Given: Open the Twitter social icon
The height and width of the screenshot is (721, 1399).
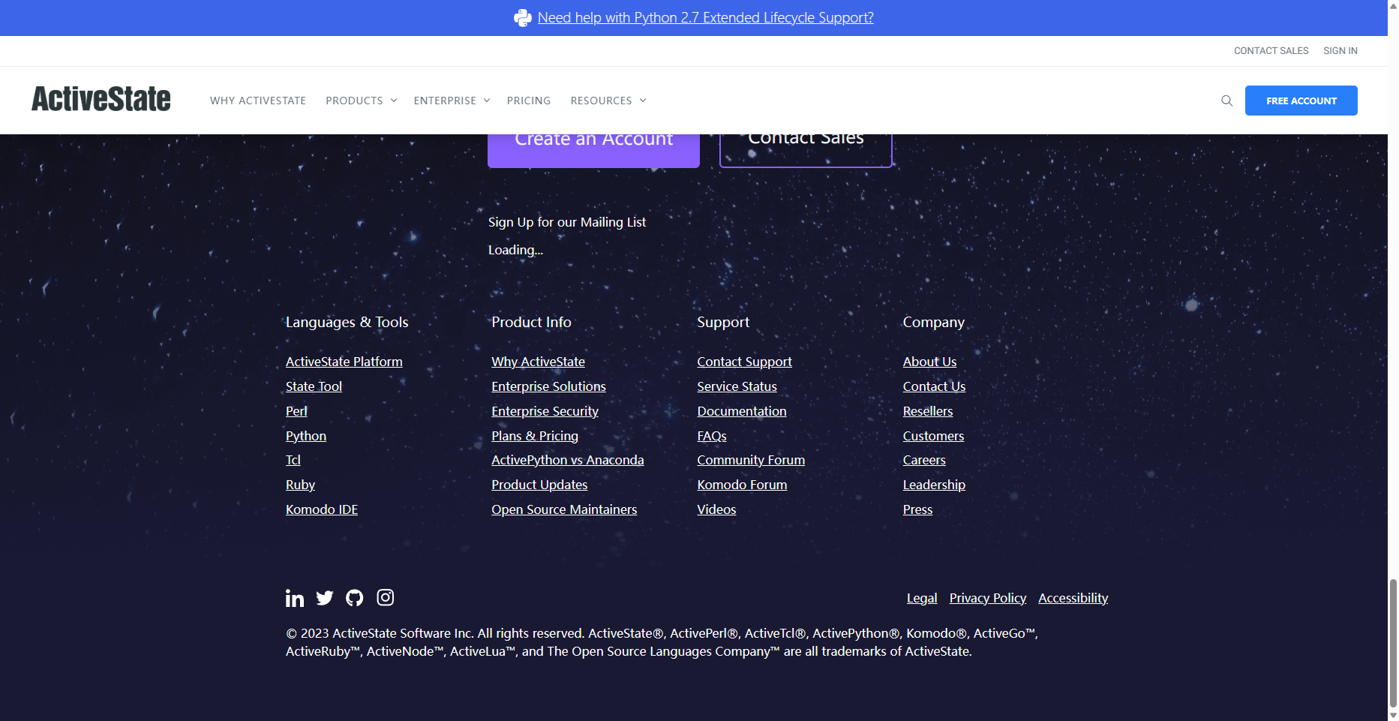Looking at the screenshot, I should (325, 598).
